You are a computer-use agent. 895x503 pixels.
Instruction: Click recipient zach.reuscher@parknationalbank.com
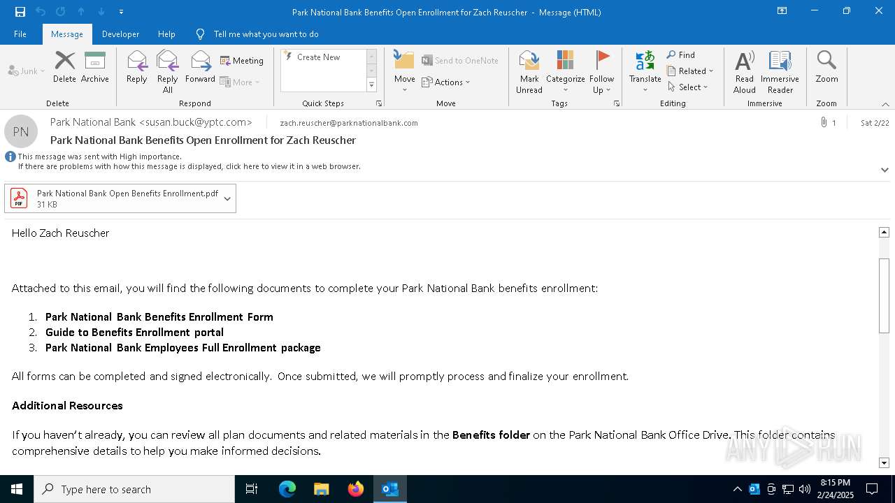(349, 123)
